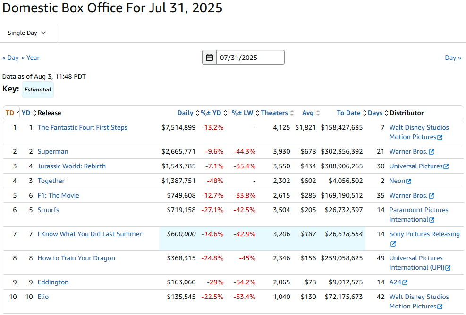
Task: Open the Superman release page
Action: point(52,151)
